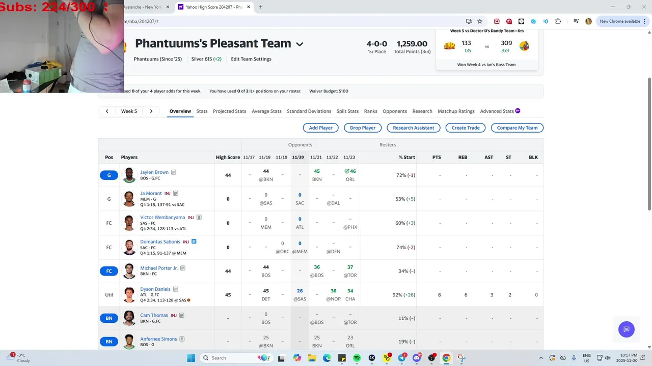Click the taskbar Search box

coord(236,358)
